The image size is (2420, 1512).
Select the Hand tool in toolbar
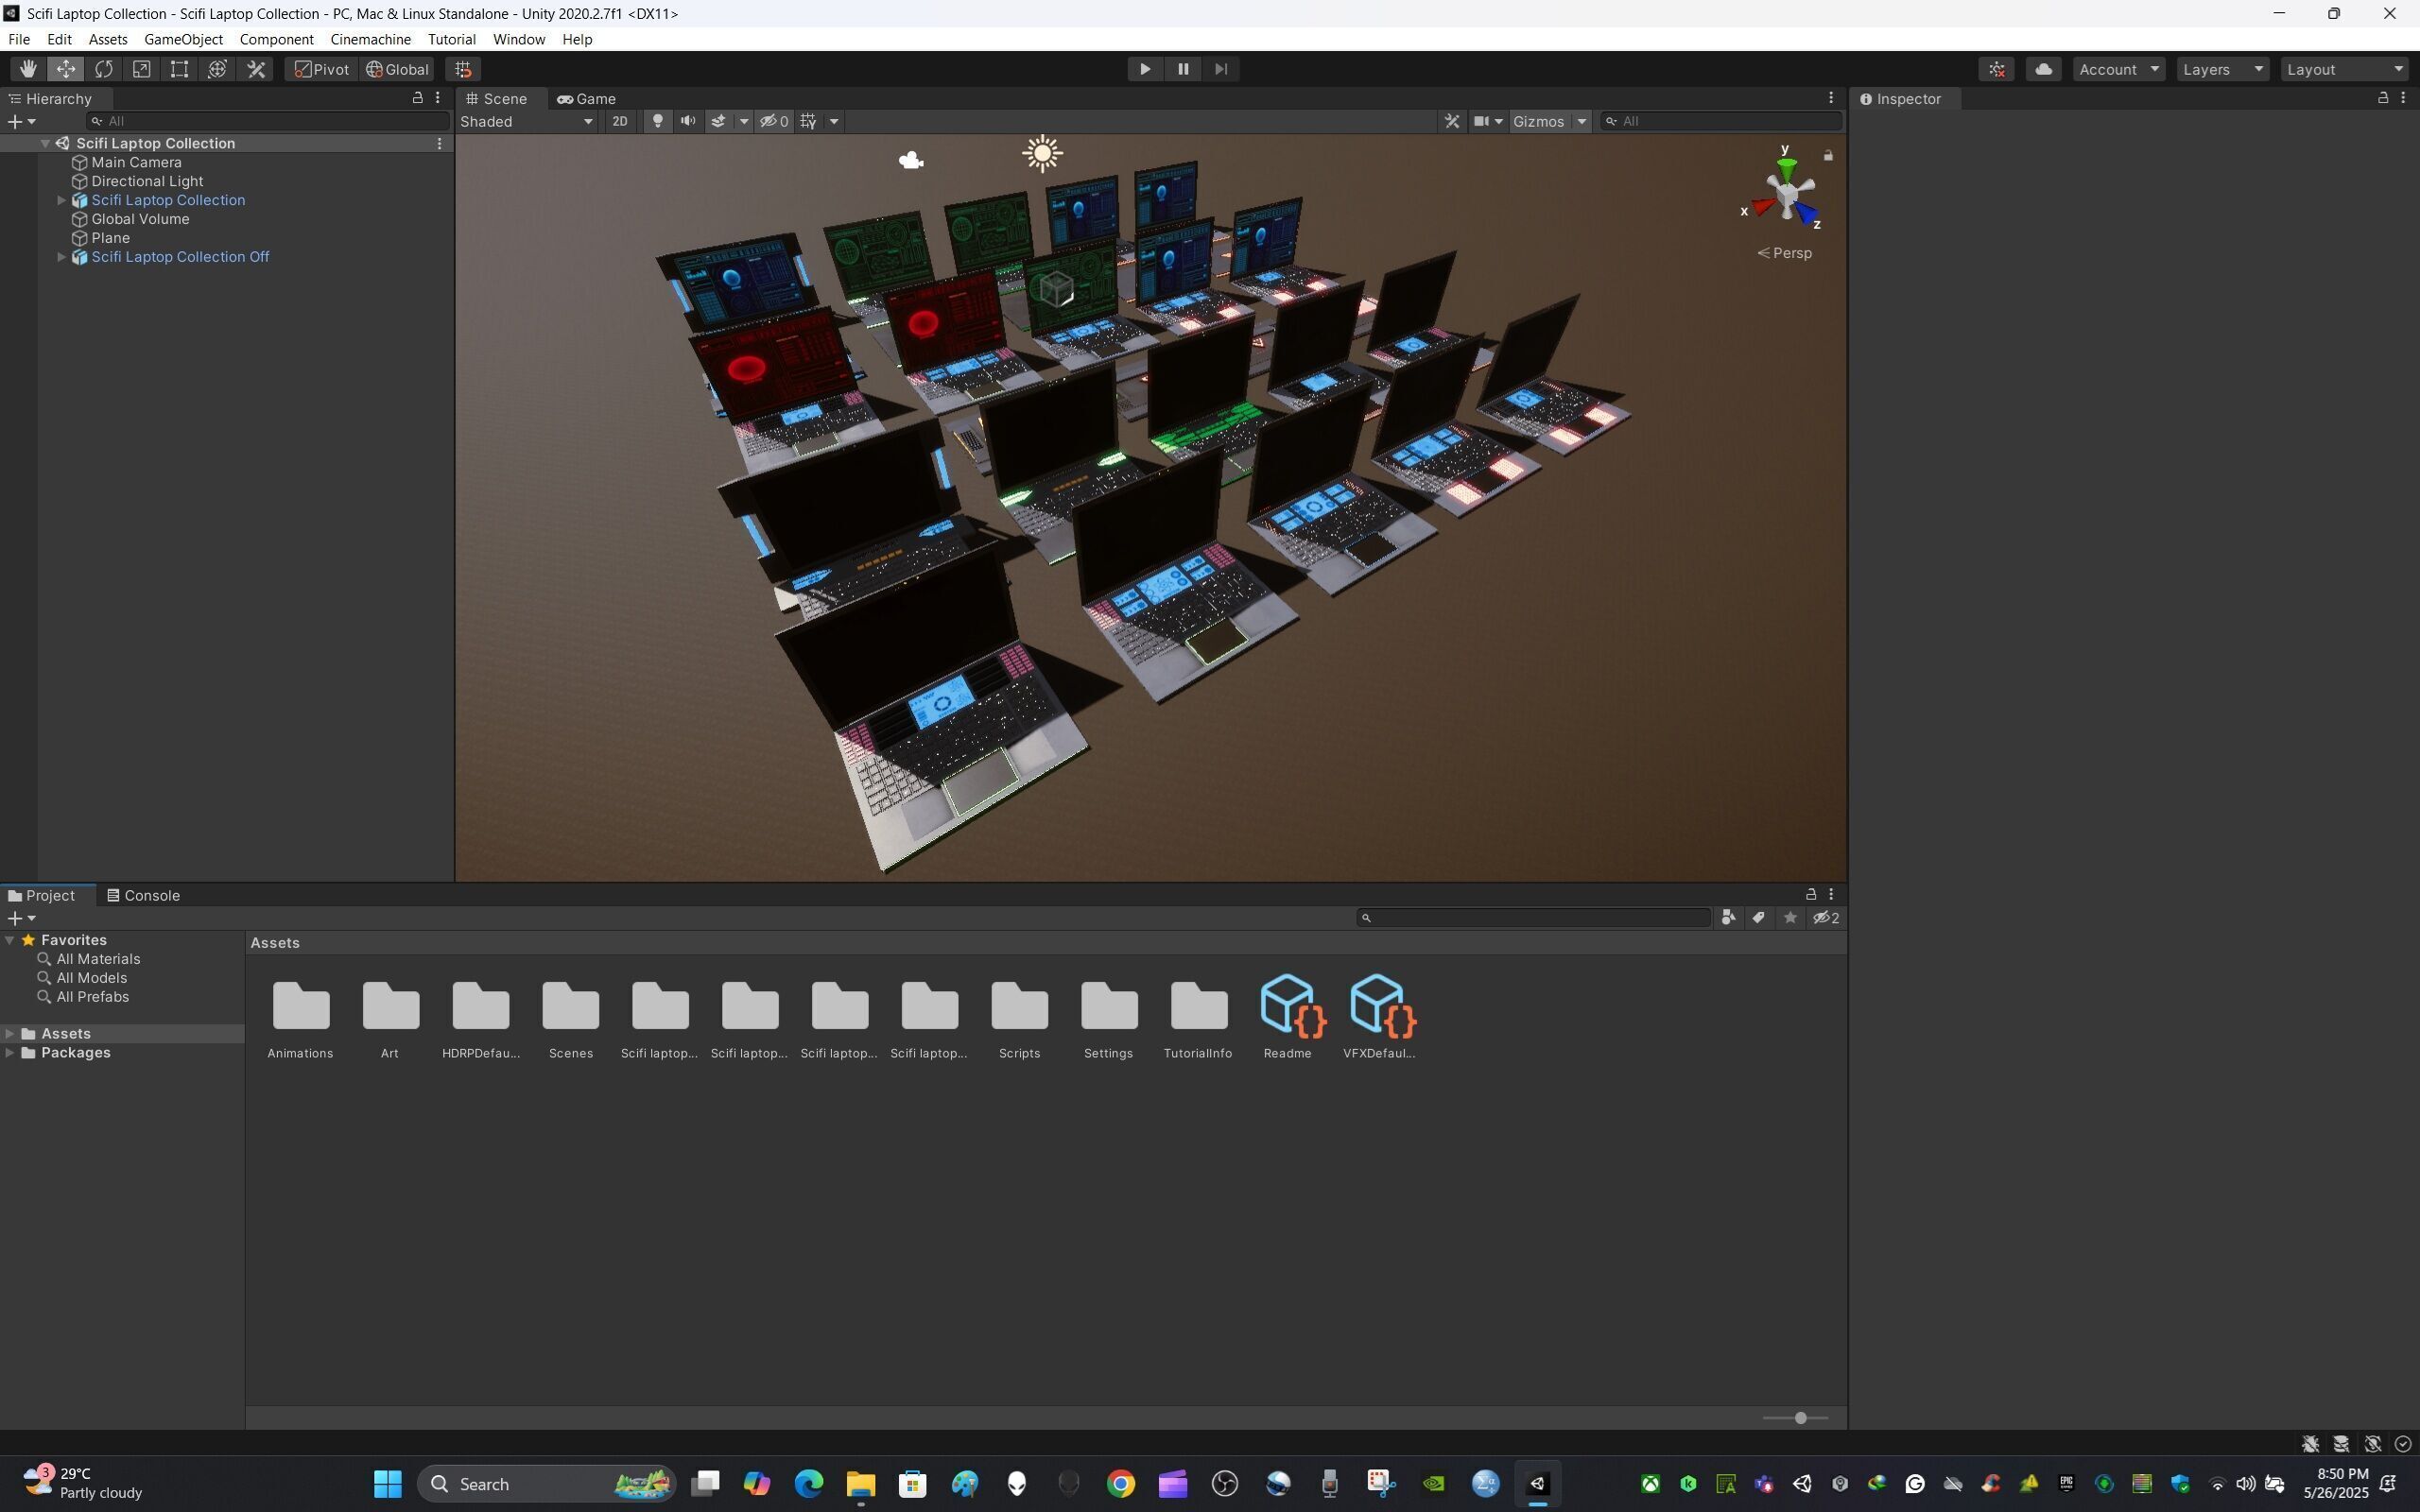click(x=27, y=69)
